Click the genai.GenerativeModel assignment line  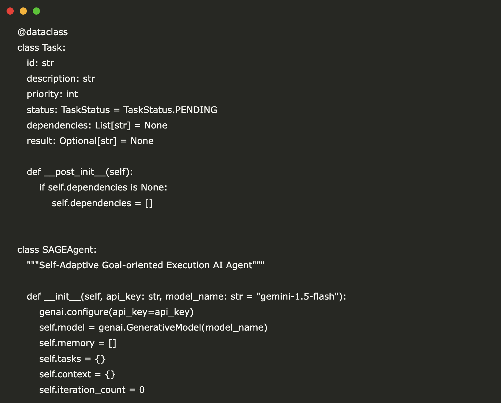tap(153, 327)
